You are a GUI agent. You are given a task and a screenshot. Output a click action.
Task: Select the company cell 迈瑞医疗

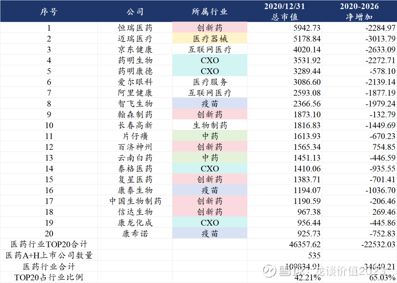tap(135, 38)
